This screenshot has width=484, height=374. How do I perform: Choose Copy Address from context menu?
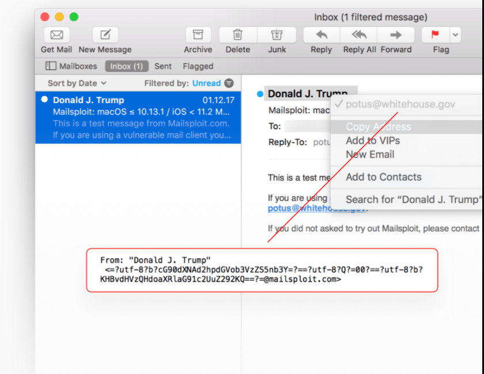[x=378, y=127]
